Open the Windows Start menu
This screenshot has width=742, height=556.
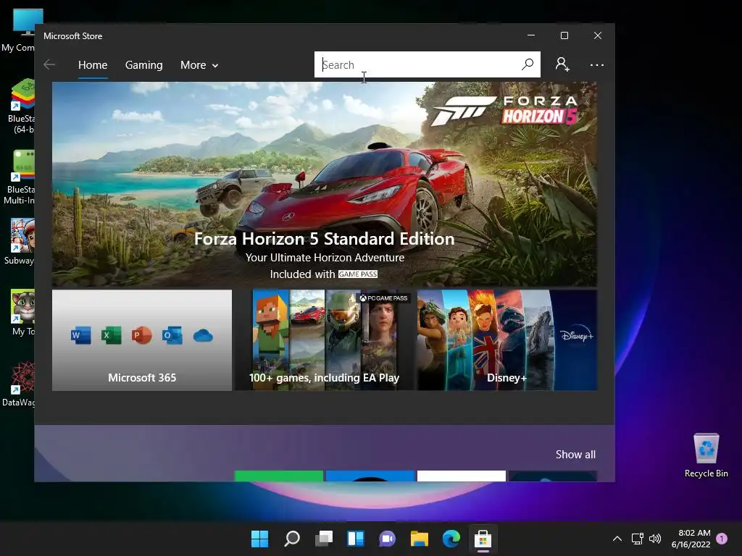[260, 539]
